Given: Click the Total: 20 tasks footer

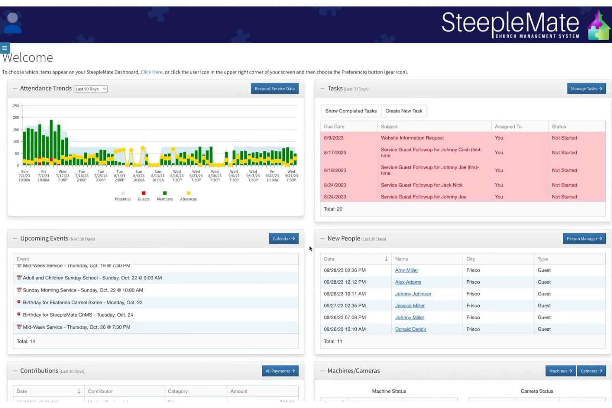Looking at the screenshot, I should tap(333, 209).
